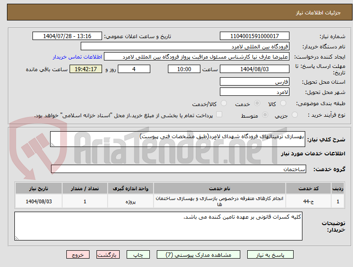
Task: Click the ساعت field showing 10:00
Action: [x=184, y=69]
